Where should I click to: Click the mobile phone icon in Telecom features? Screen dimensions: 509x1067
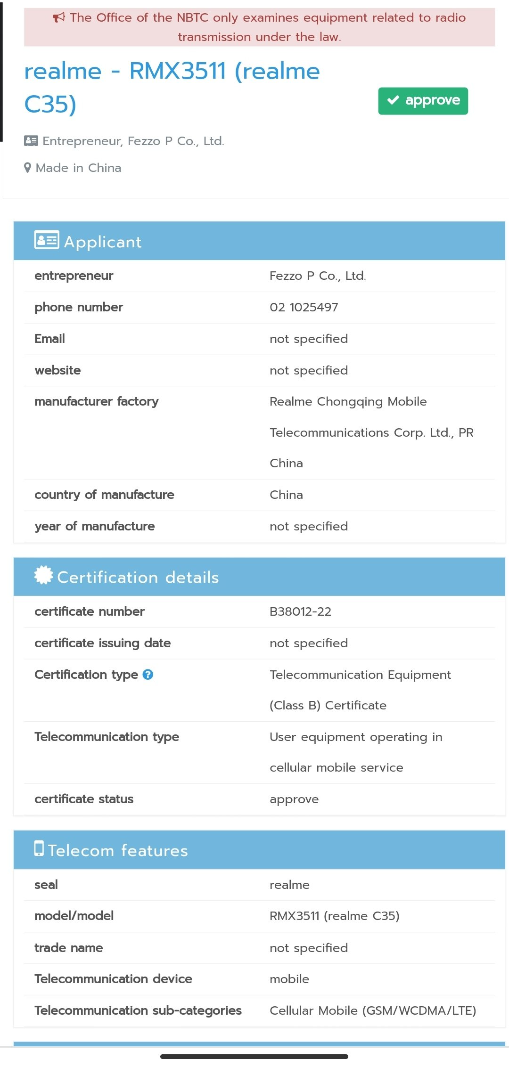click(39, 848)
